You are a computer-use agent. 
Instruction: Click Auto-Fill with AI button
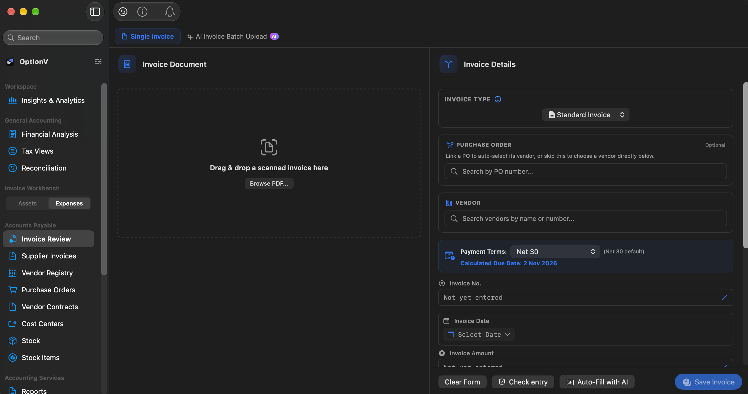tap(597, 382)
